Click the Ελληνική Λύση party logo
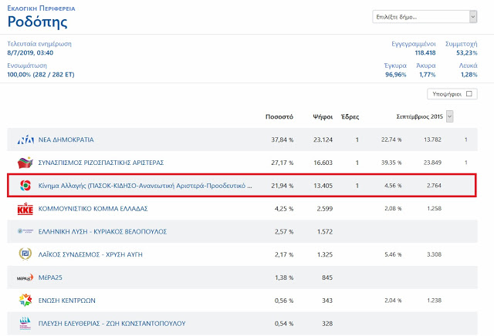 [x=25, y=231]
